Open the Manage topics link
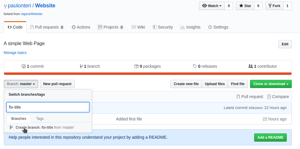300x149 pixels. point(15,53)
